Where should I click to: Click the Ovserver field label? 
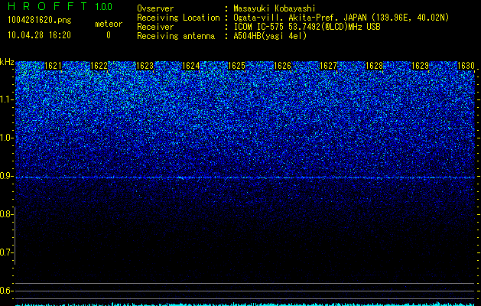pos(155,8)
